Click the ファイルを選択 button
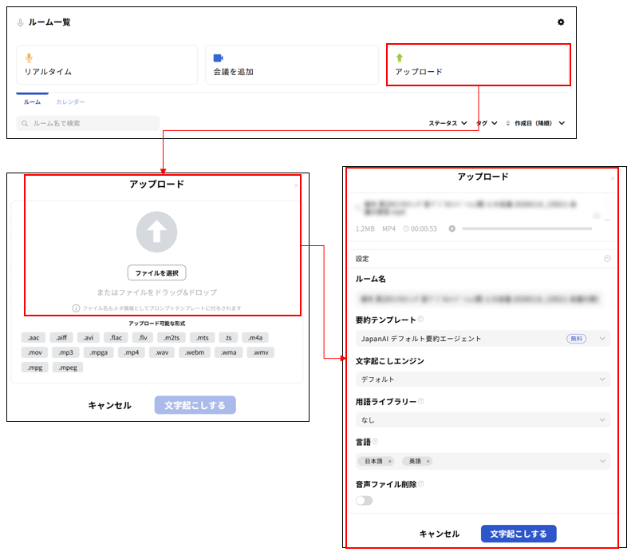This screenshot has width=631, height=556. 156,273
